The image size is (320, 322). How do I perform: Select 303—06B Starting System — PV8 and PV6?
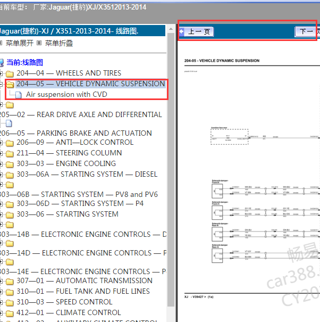tap(79, 194)
